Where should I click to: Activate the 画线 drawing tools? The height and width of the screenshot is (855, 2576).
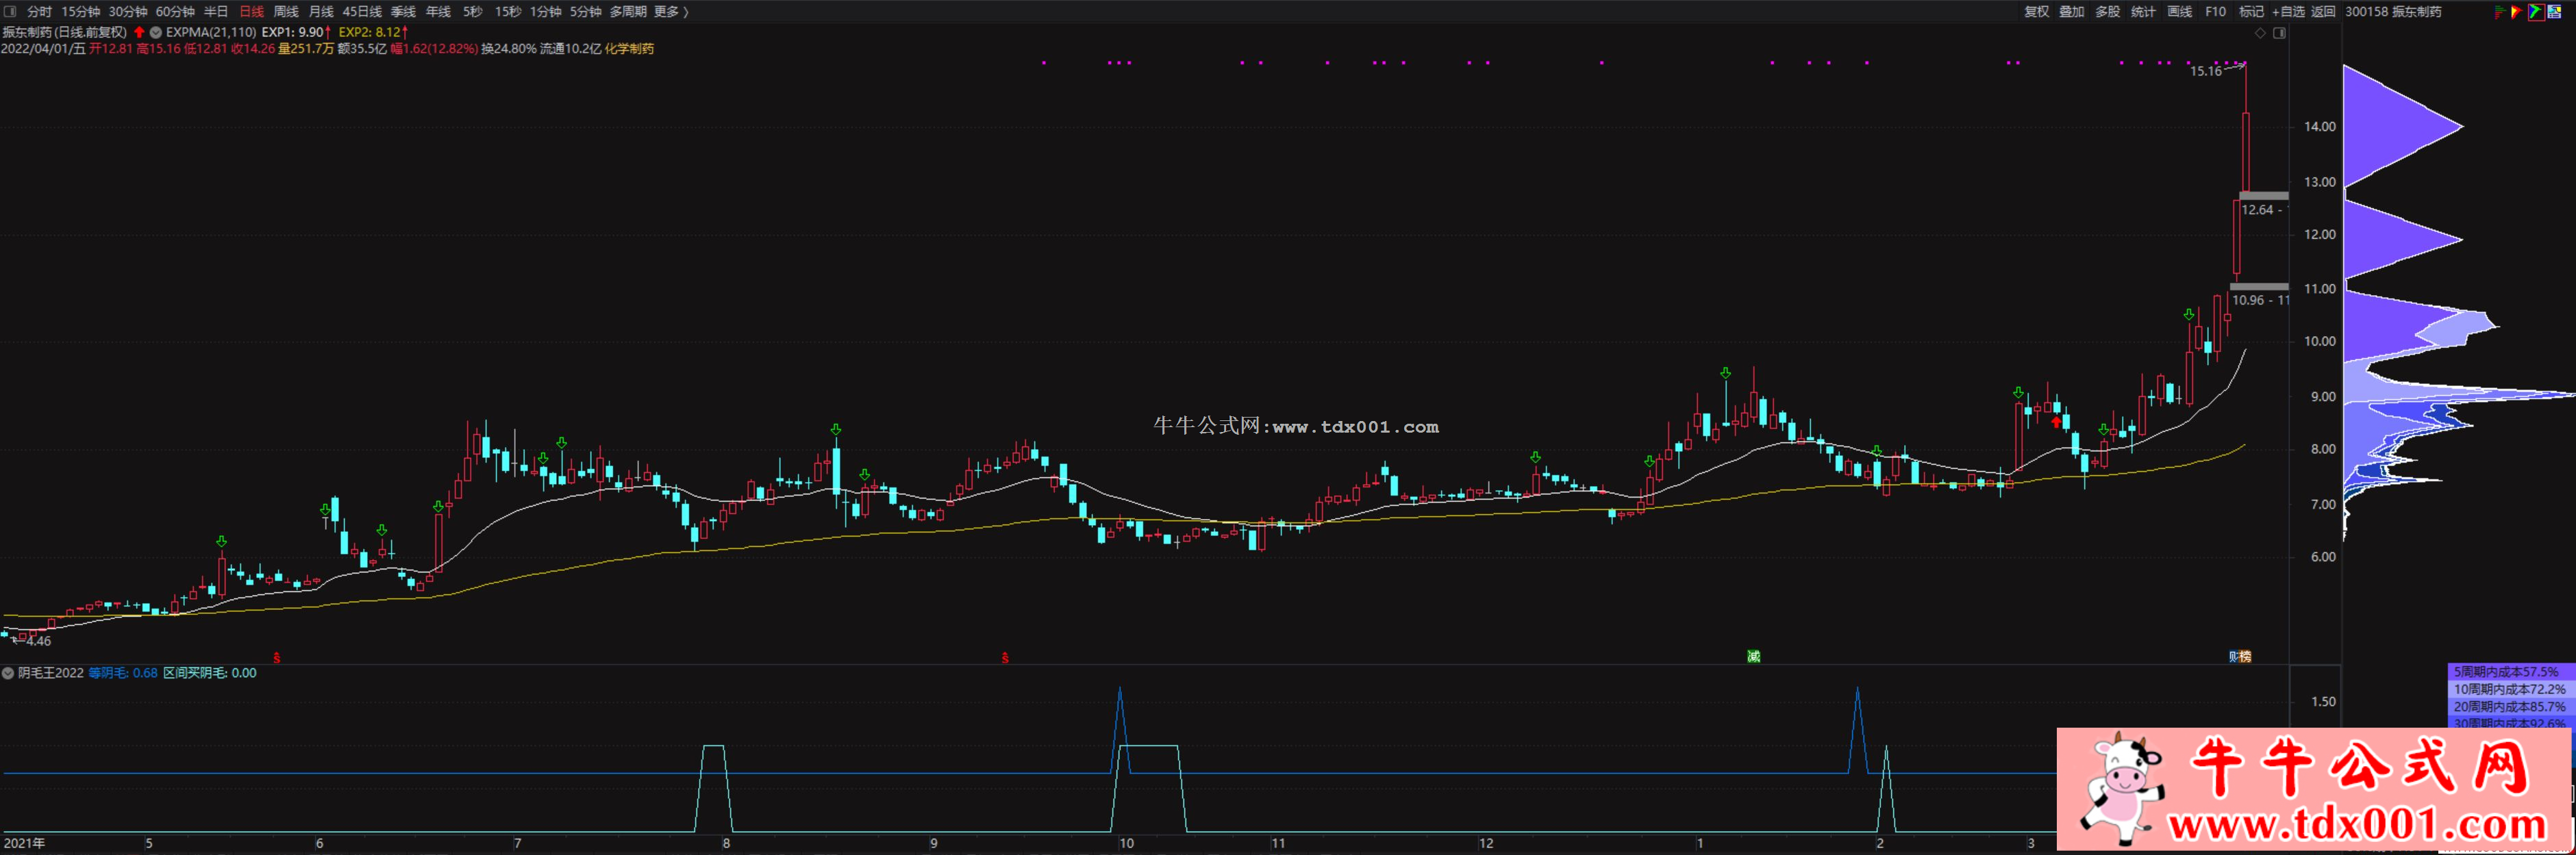coord(2180,12)
